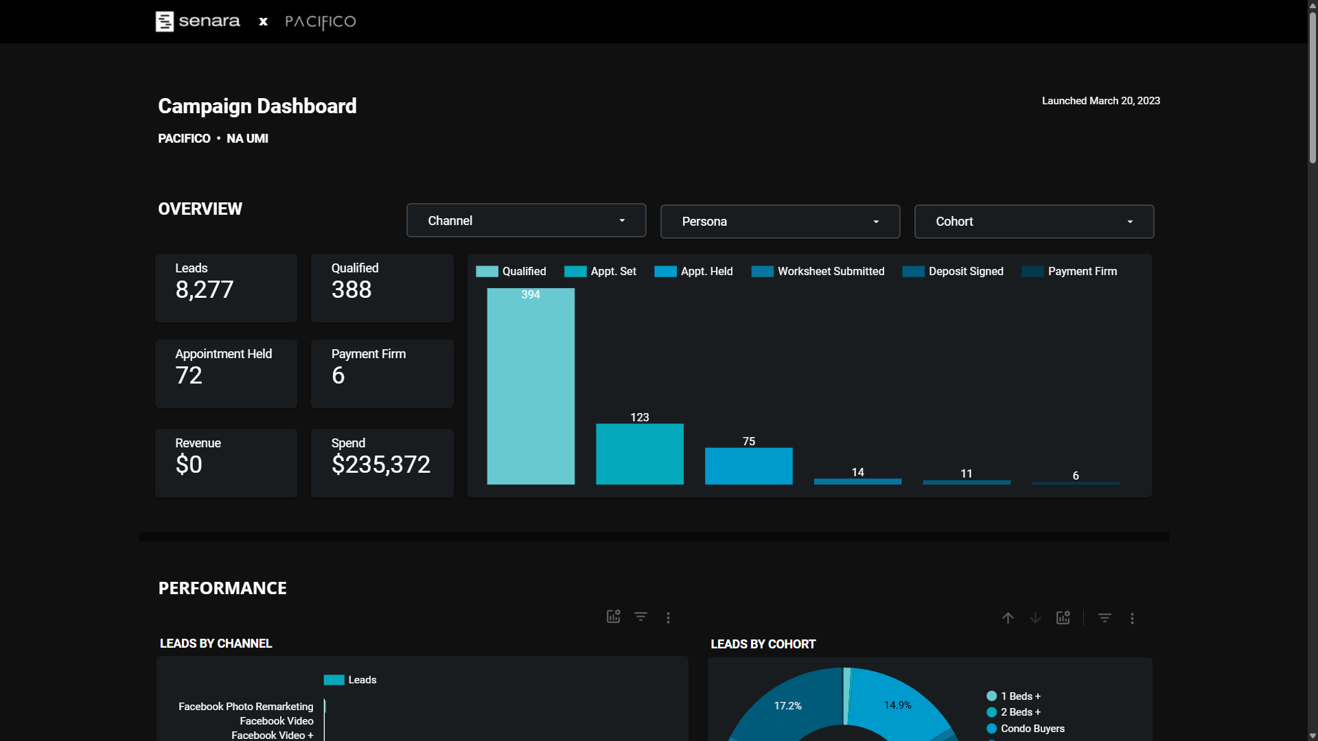
Task: Click the Leads 8,277 scorecard
Action: click(226, 288)
